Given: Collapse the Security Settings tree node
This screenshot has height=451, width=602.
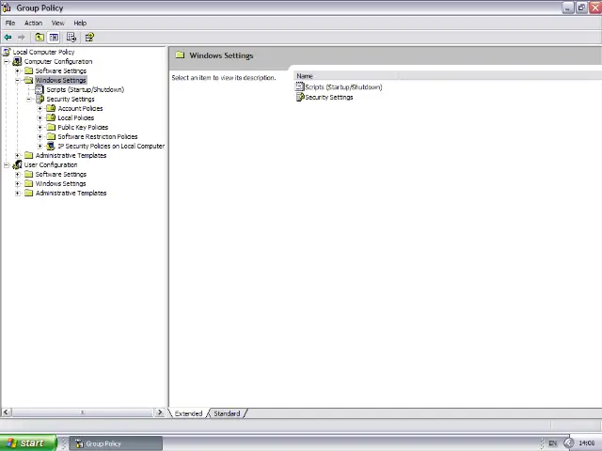Looking at the screenshot, I should (28, 99).
